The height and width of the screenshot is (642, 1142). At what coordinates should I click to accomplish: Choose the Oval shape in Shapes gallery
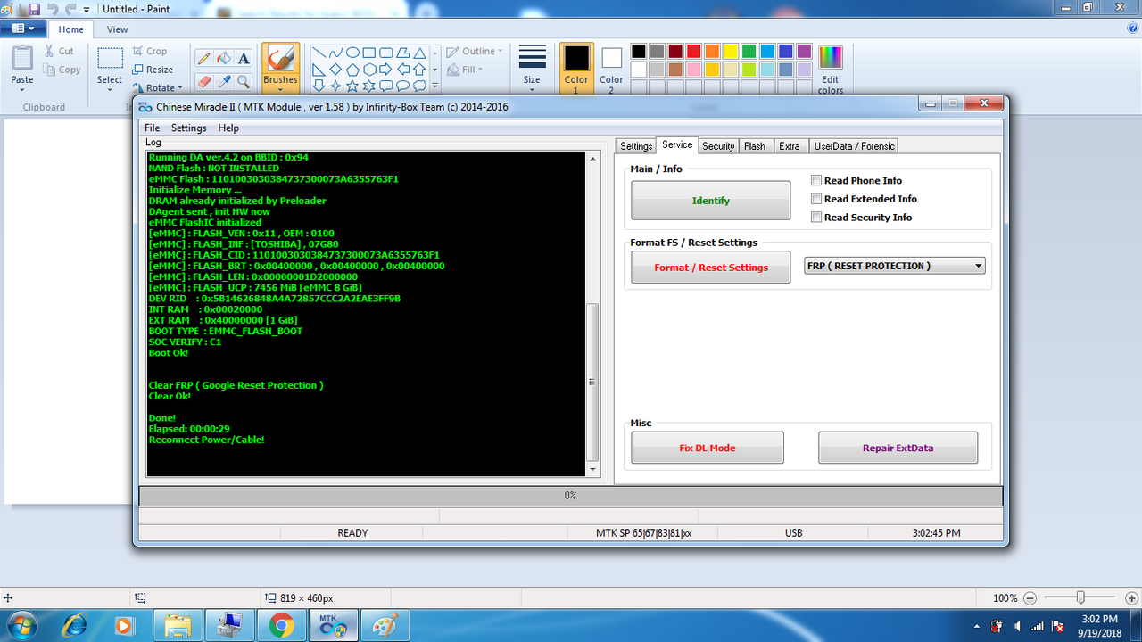coord(352,53)
